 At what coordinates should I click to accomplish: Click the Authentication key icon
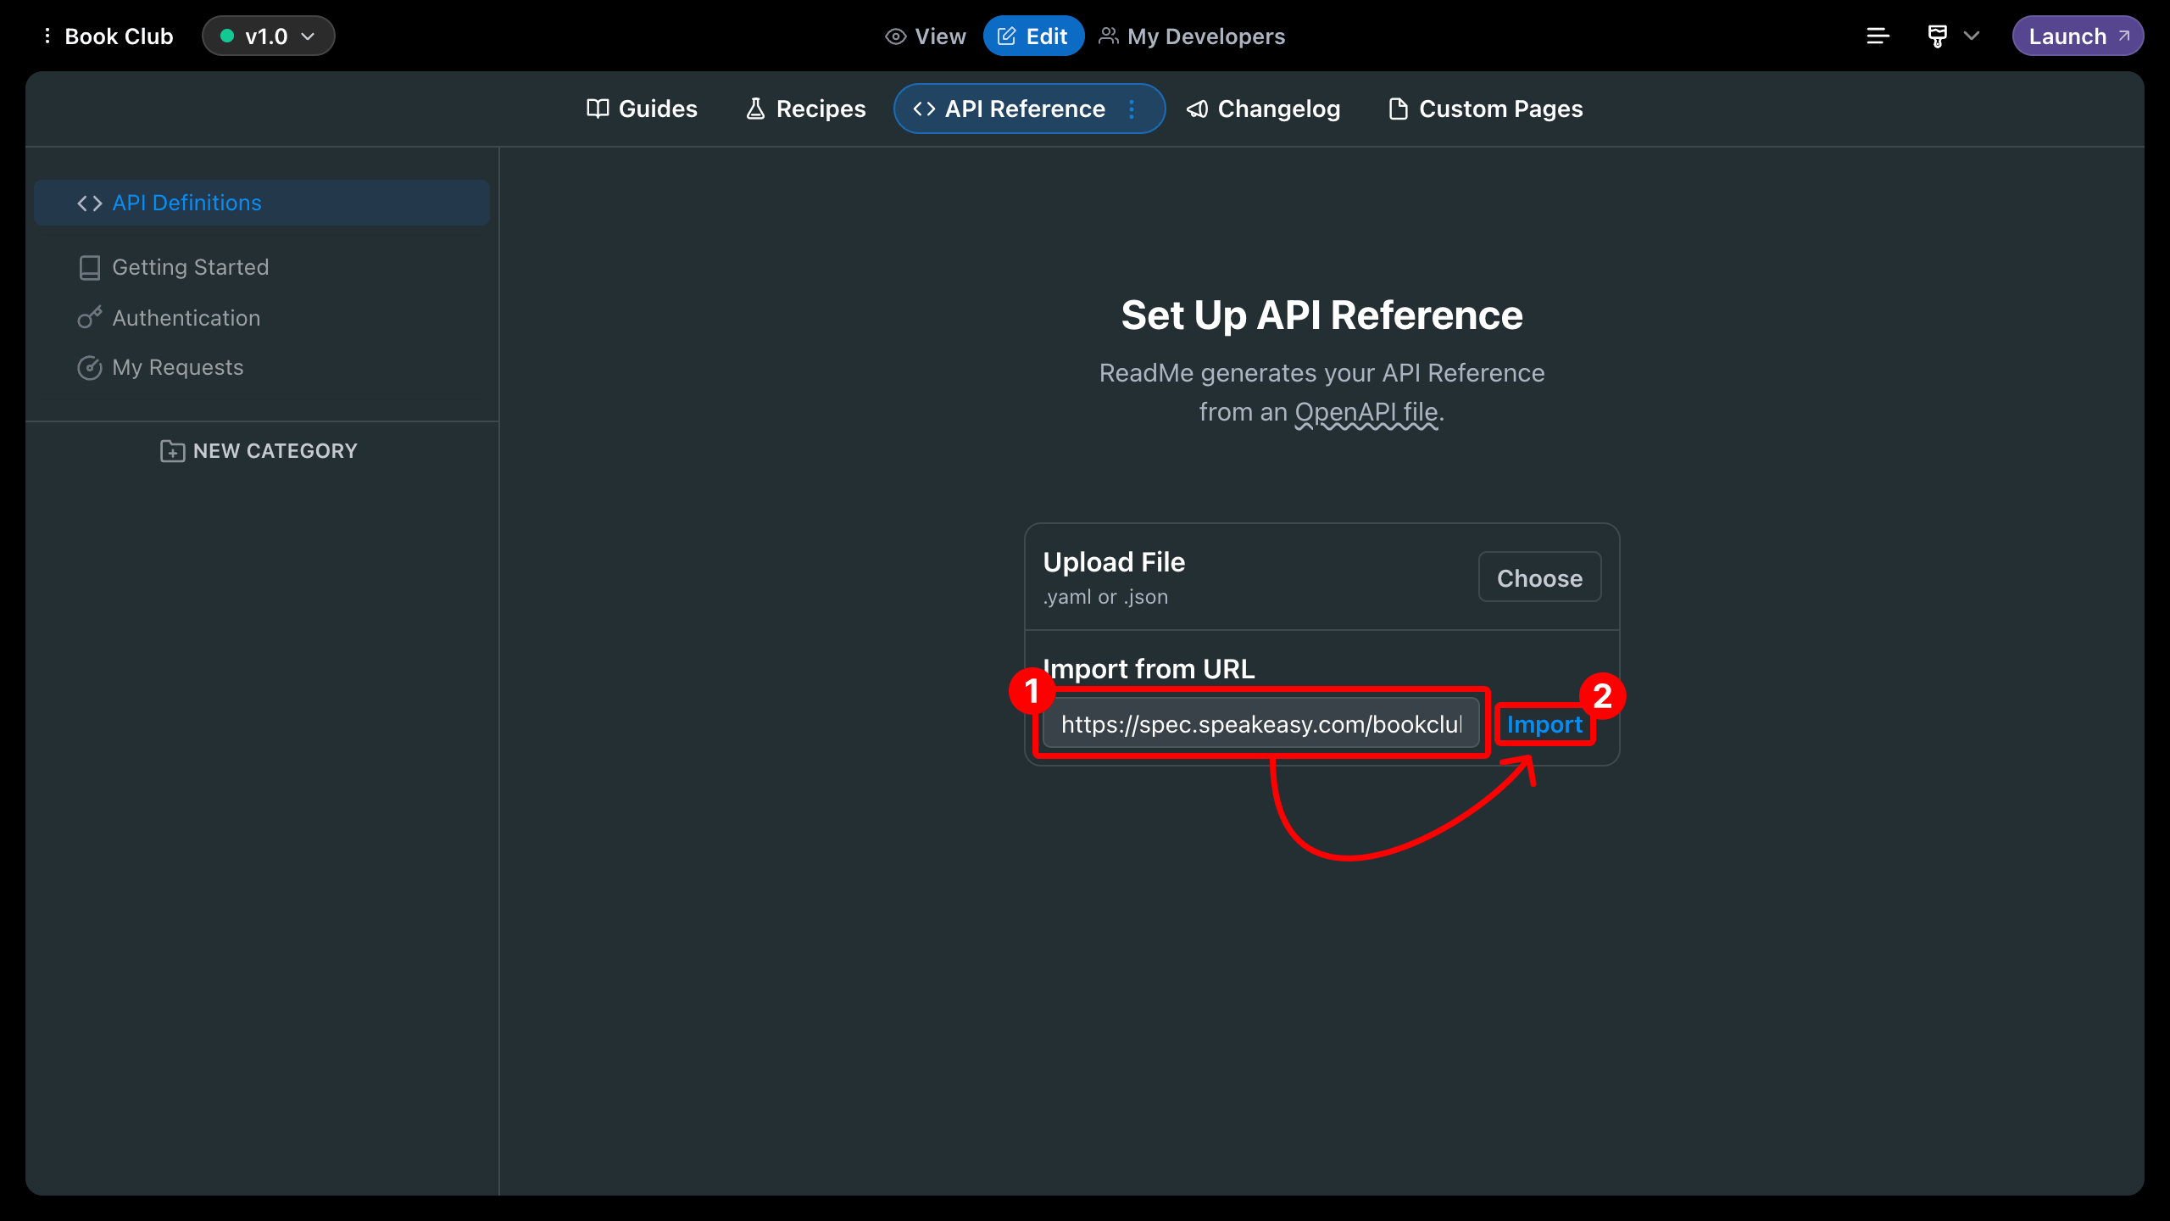tap(91, 317)
